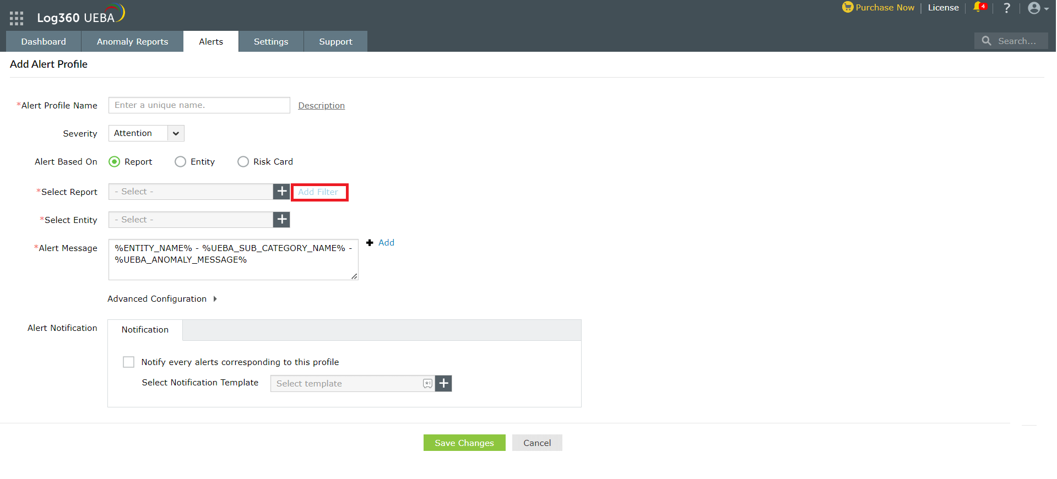
Task: Go to the Dashboard tab
Action: pos(44,41)
